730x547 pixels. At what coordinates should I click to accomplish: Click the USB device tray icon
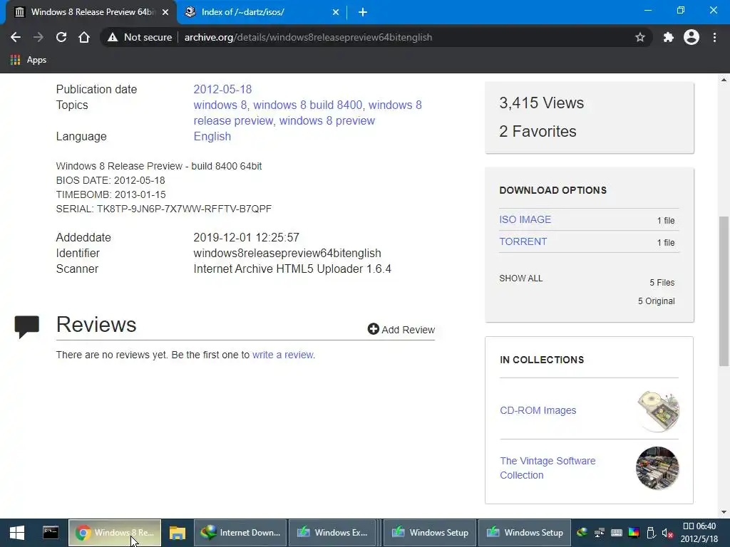[x=651, y=533]
